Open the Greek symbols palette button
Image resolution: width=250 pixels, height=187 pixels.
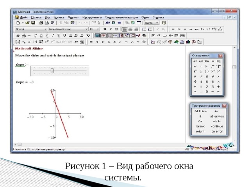point(138,35)
